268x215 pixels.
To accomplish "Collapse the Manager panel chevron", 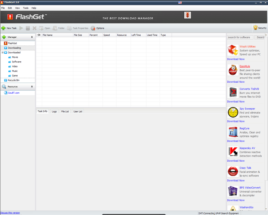I will 32,37.
